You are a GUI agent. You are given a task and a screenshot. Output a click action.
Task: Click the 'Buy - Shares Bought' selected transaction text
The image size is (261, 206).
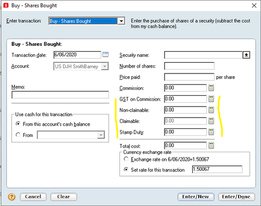pyautogui.click(x=70, y=21)
